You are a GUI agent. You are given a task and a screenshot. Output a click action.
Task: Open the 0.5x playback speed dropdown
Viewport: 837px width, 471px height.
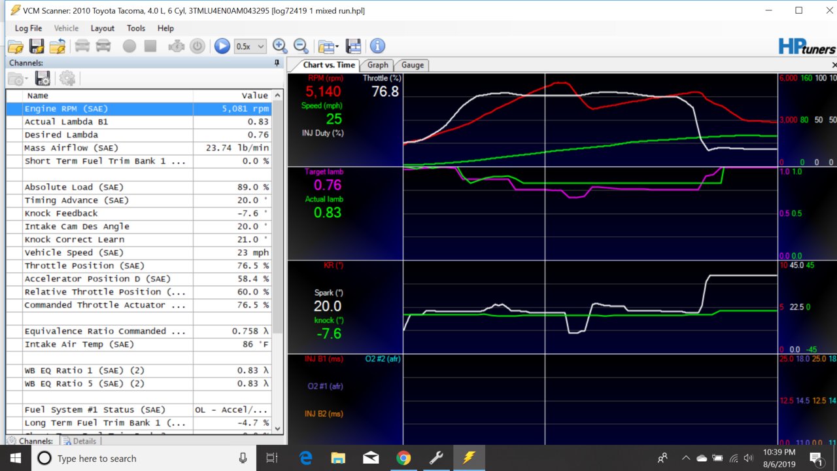point(250,46)
